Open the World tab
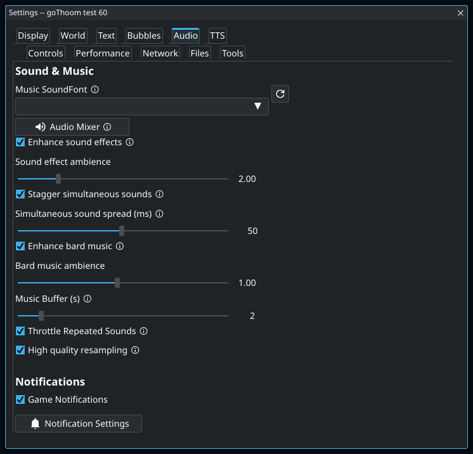 (x=73, y=36)
